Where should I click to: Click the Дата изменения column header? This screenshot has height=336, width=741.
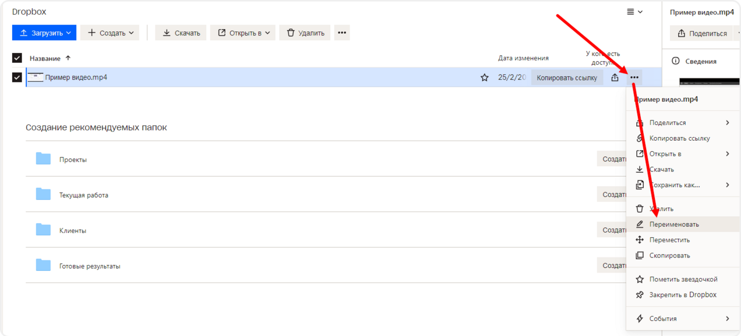click(x=523, y=58)
